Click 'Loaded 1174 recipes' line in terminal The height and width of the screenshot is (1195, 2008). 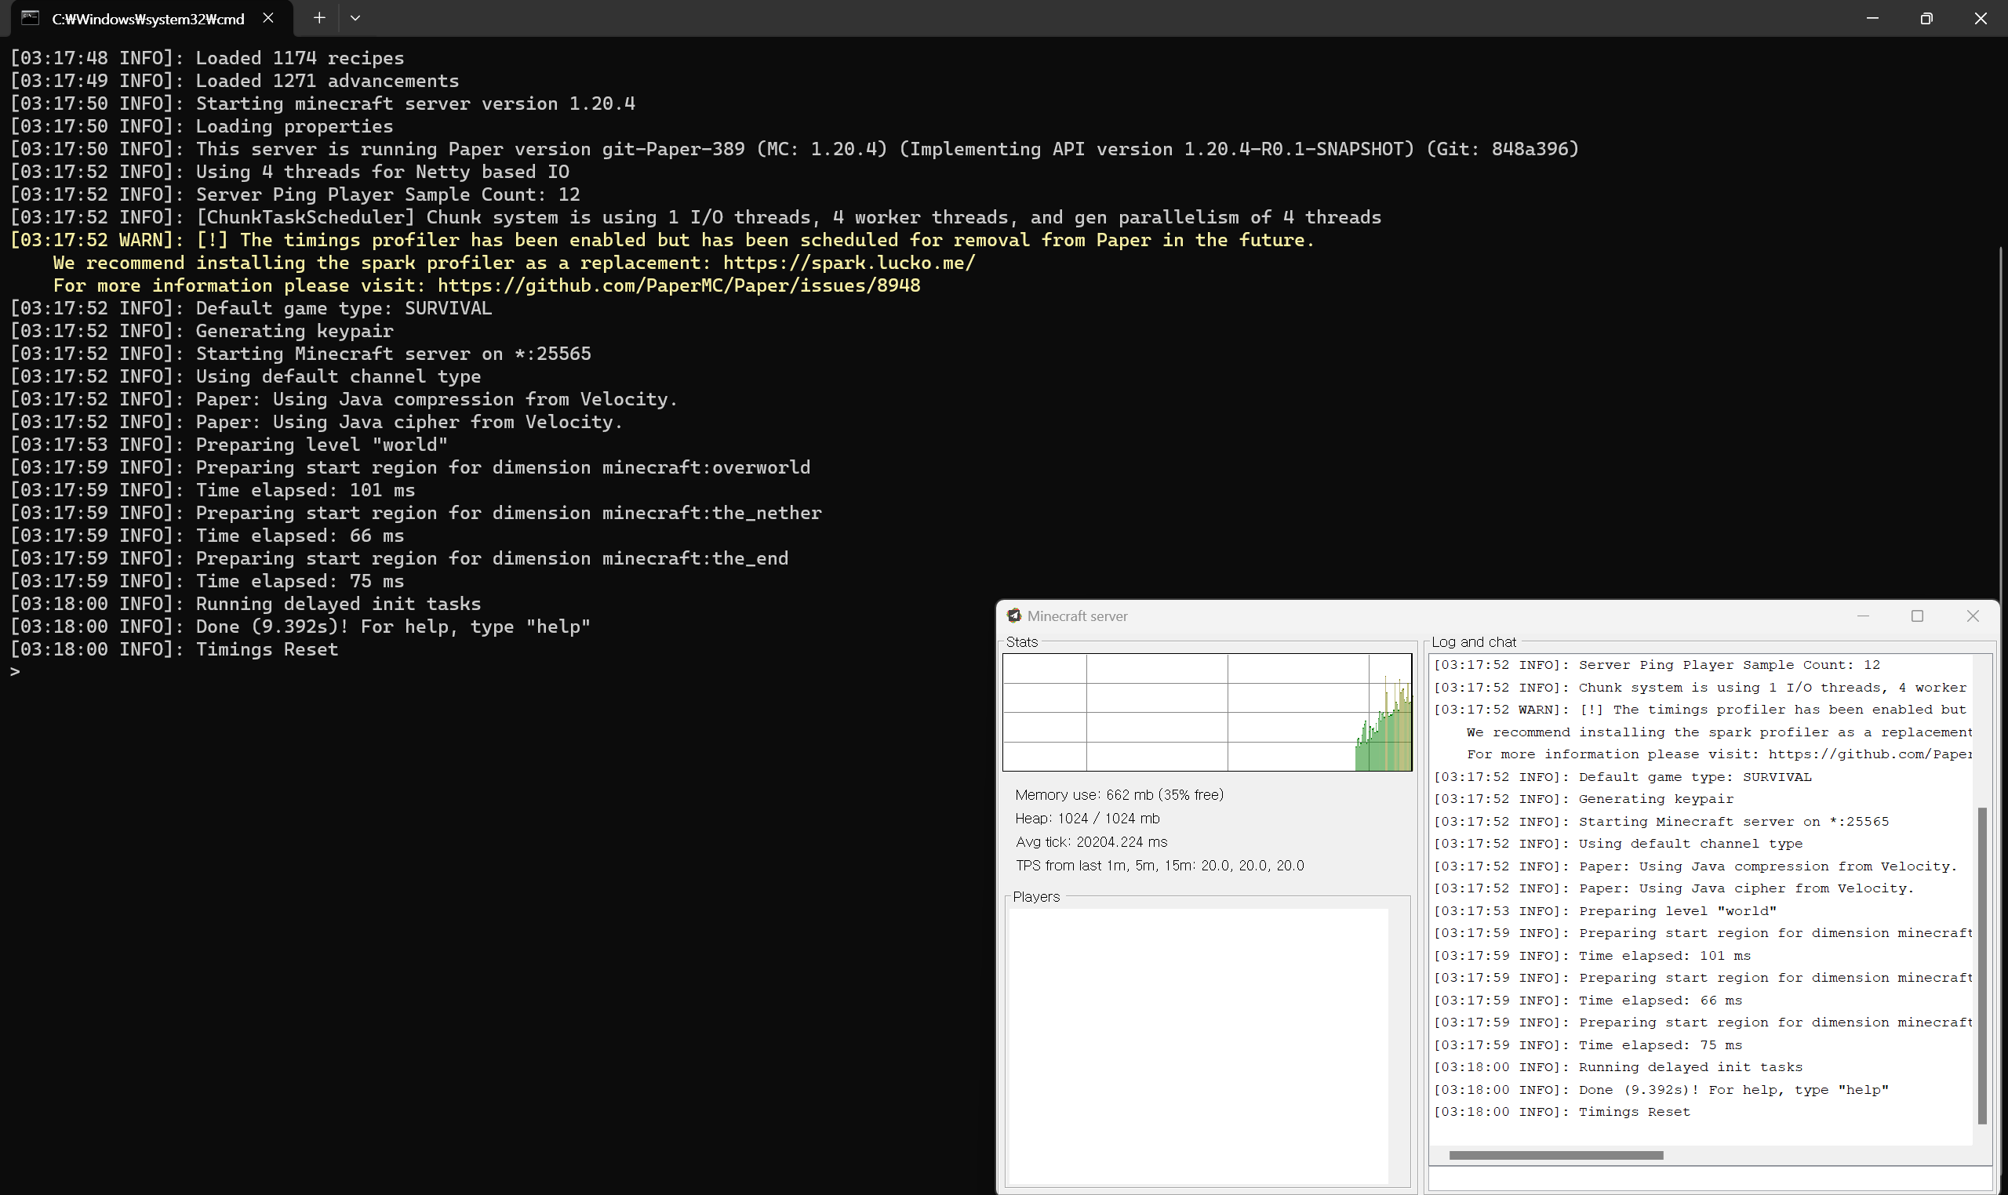tap(207, 58)
